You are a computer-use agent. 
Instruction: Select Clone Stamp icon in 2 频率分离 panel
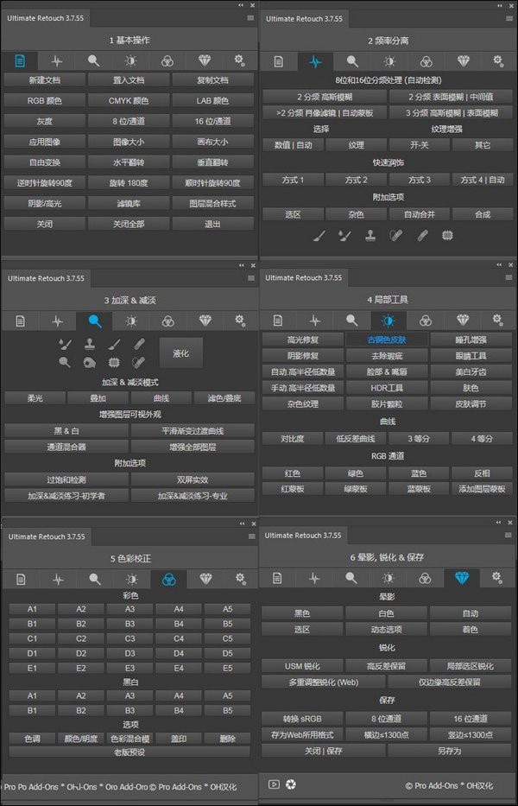pos(370,236)
